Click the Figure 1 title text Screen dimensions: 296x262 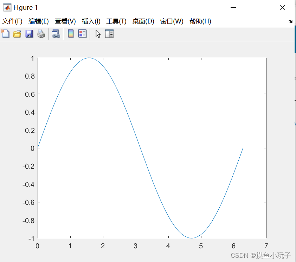click(26, 7)
